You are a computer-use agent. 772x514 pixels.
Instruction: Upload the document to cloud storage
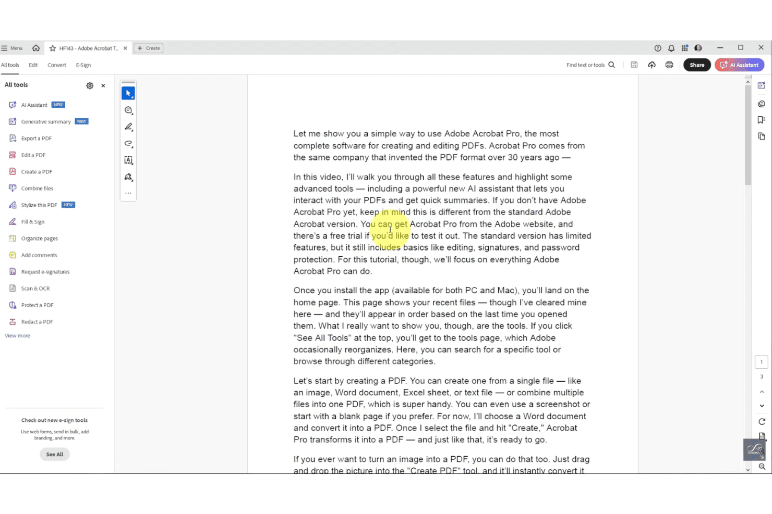[652, 65]
